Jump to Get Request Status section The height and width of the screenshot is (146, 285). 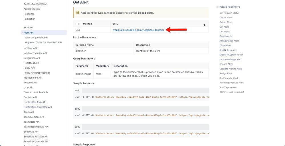click(x=229, y=13)
